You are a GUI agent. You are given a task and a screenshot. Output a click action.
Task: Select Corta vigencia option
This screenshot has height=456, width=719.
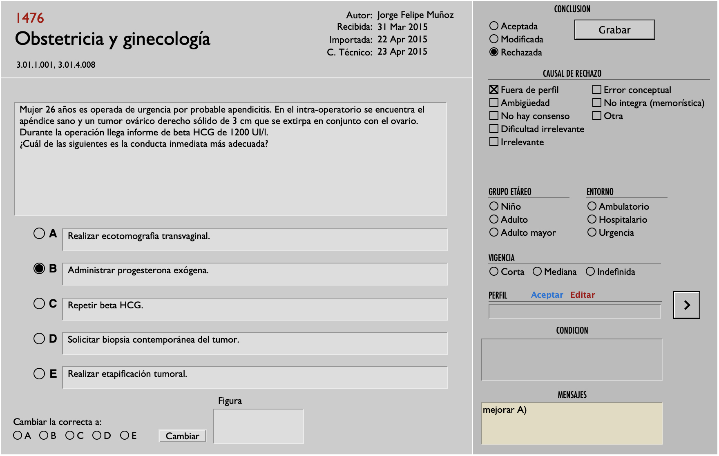tap(493, 272)
